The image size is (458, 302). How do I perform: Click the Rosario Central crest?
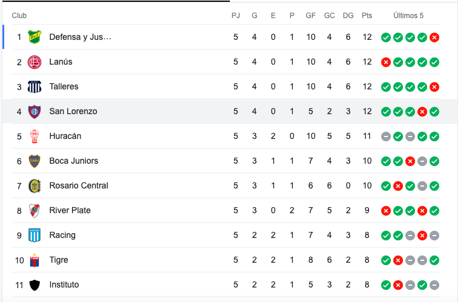(34, 185)
